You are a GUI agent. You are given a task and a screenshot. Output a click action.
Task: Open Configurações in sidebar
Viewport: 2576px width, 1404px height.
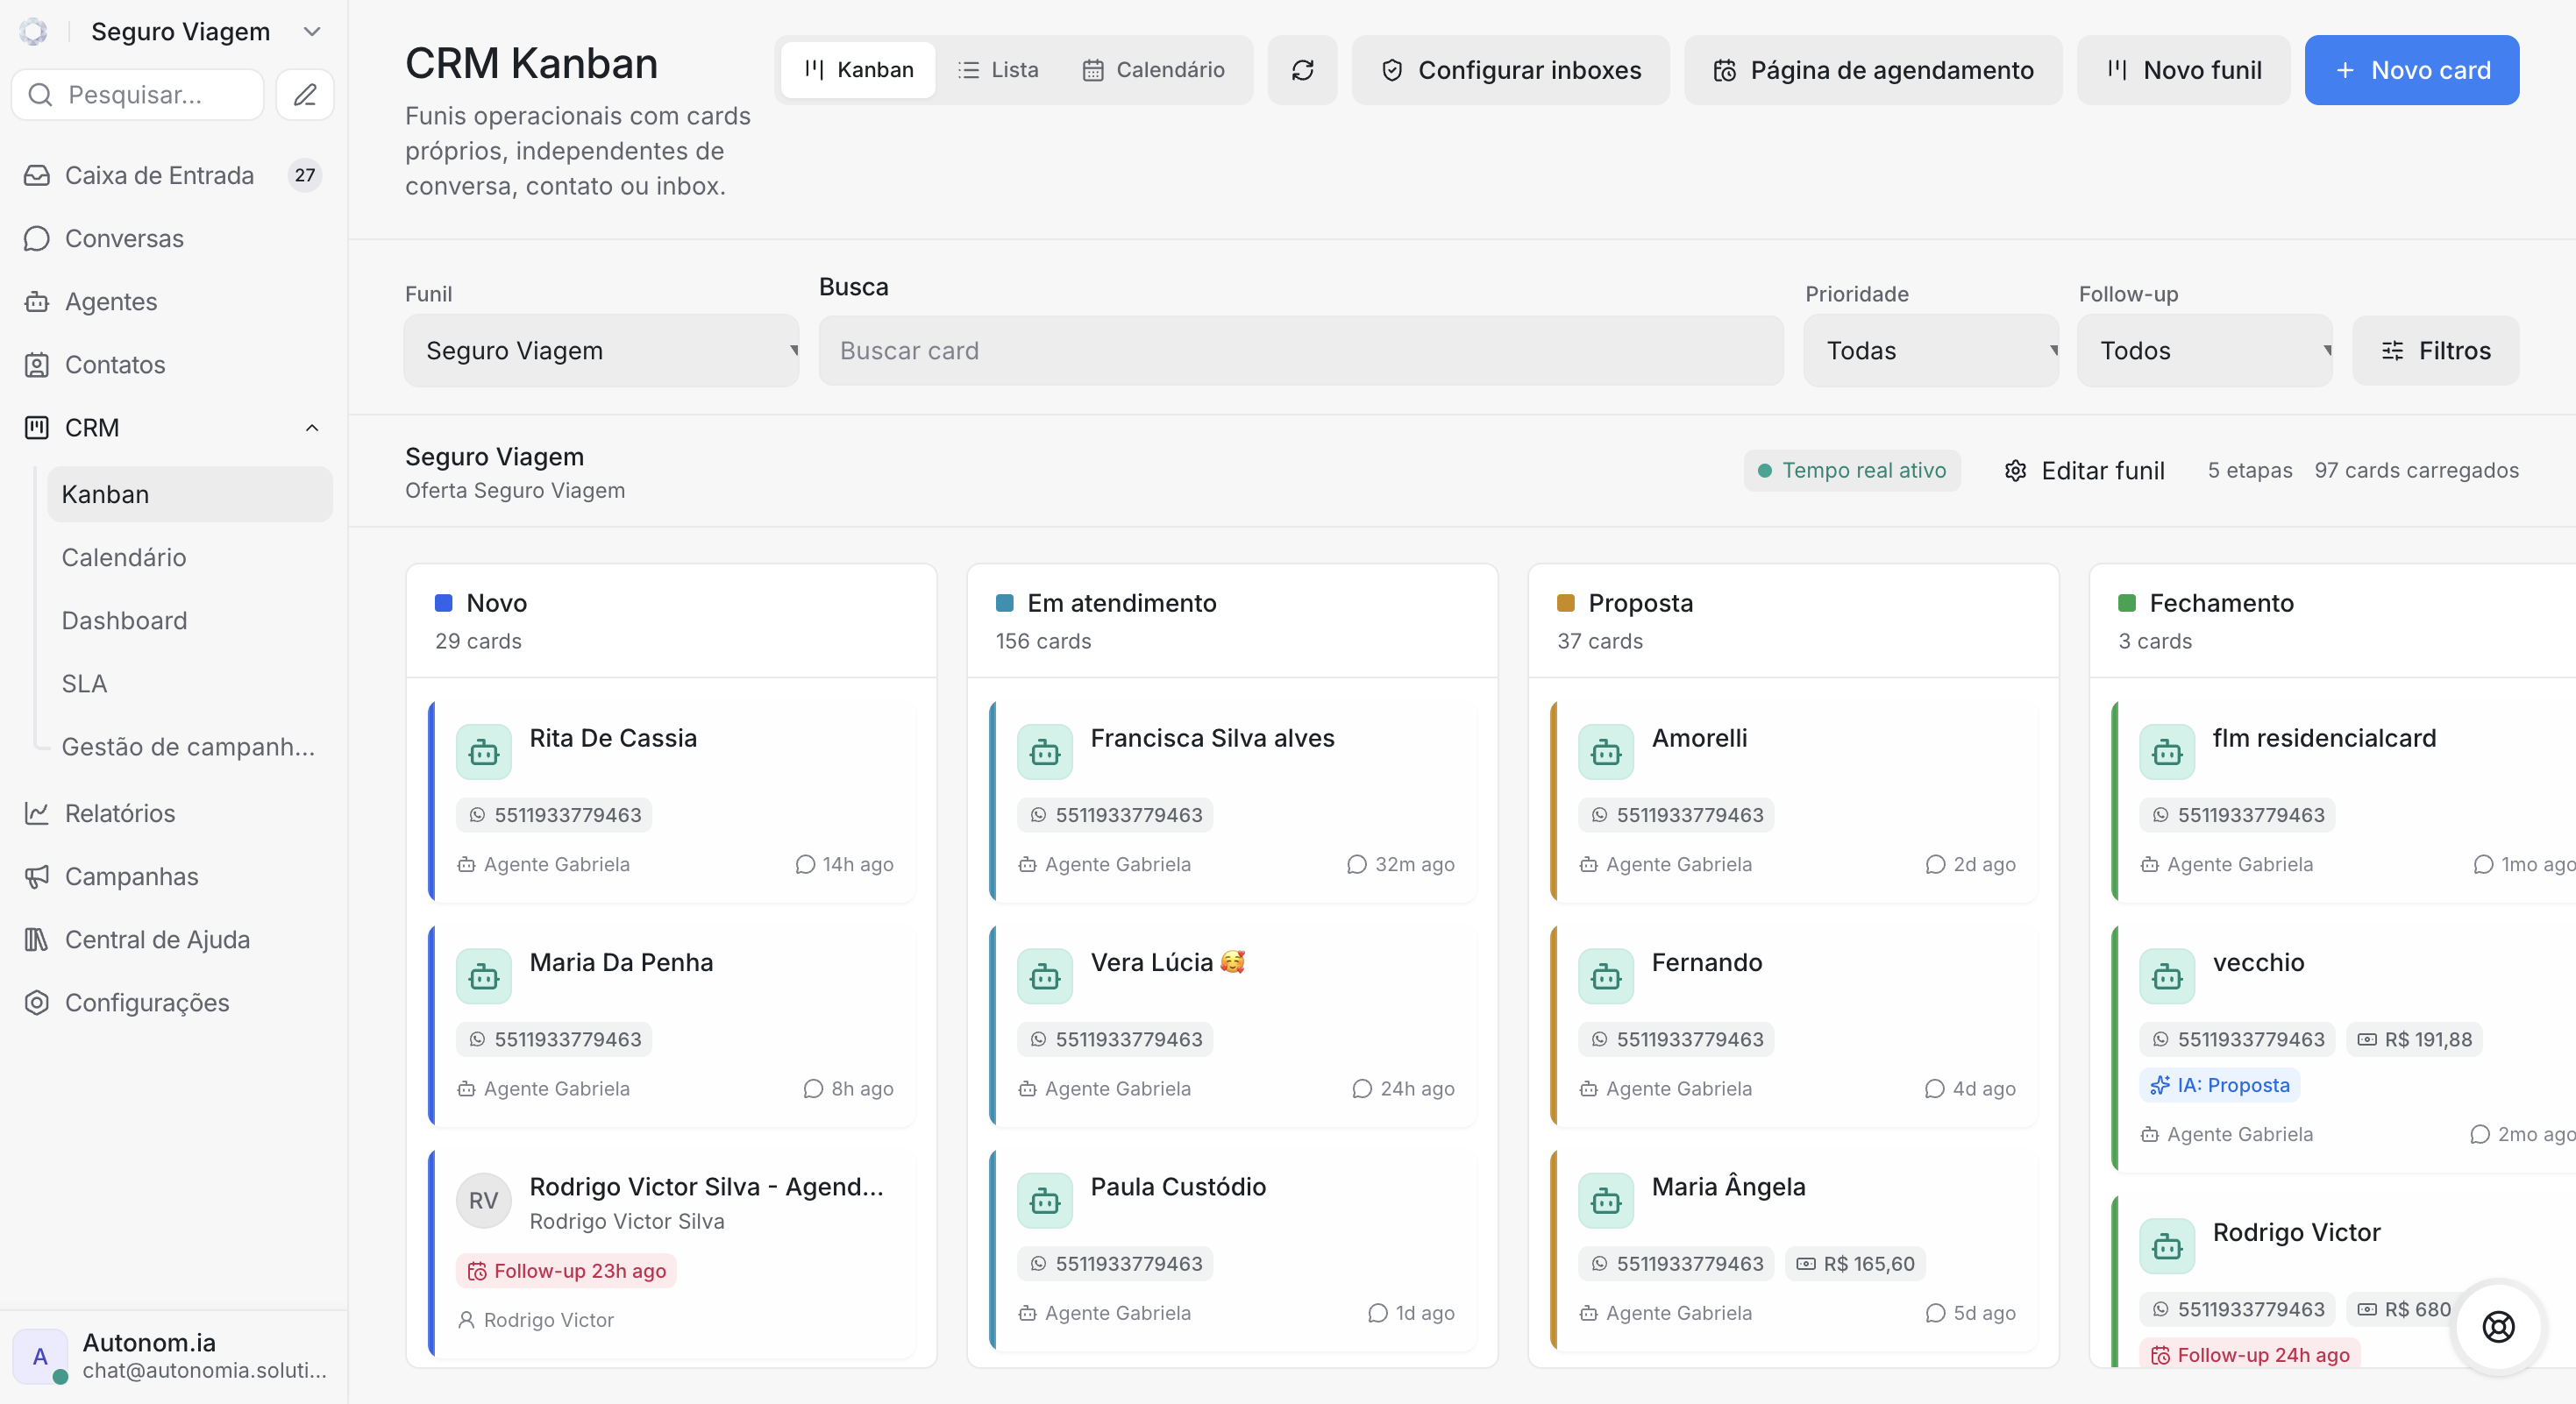173,1003
